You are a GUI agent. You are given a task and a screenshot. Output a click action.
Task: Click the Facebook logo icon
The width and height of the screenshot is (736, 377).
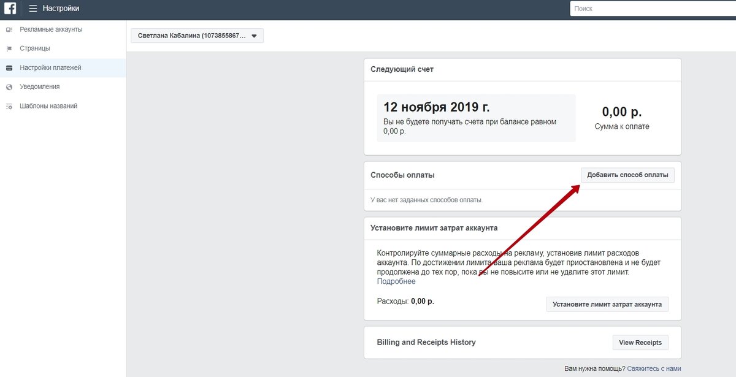point(10,9)
